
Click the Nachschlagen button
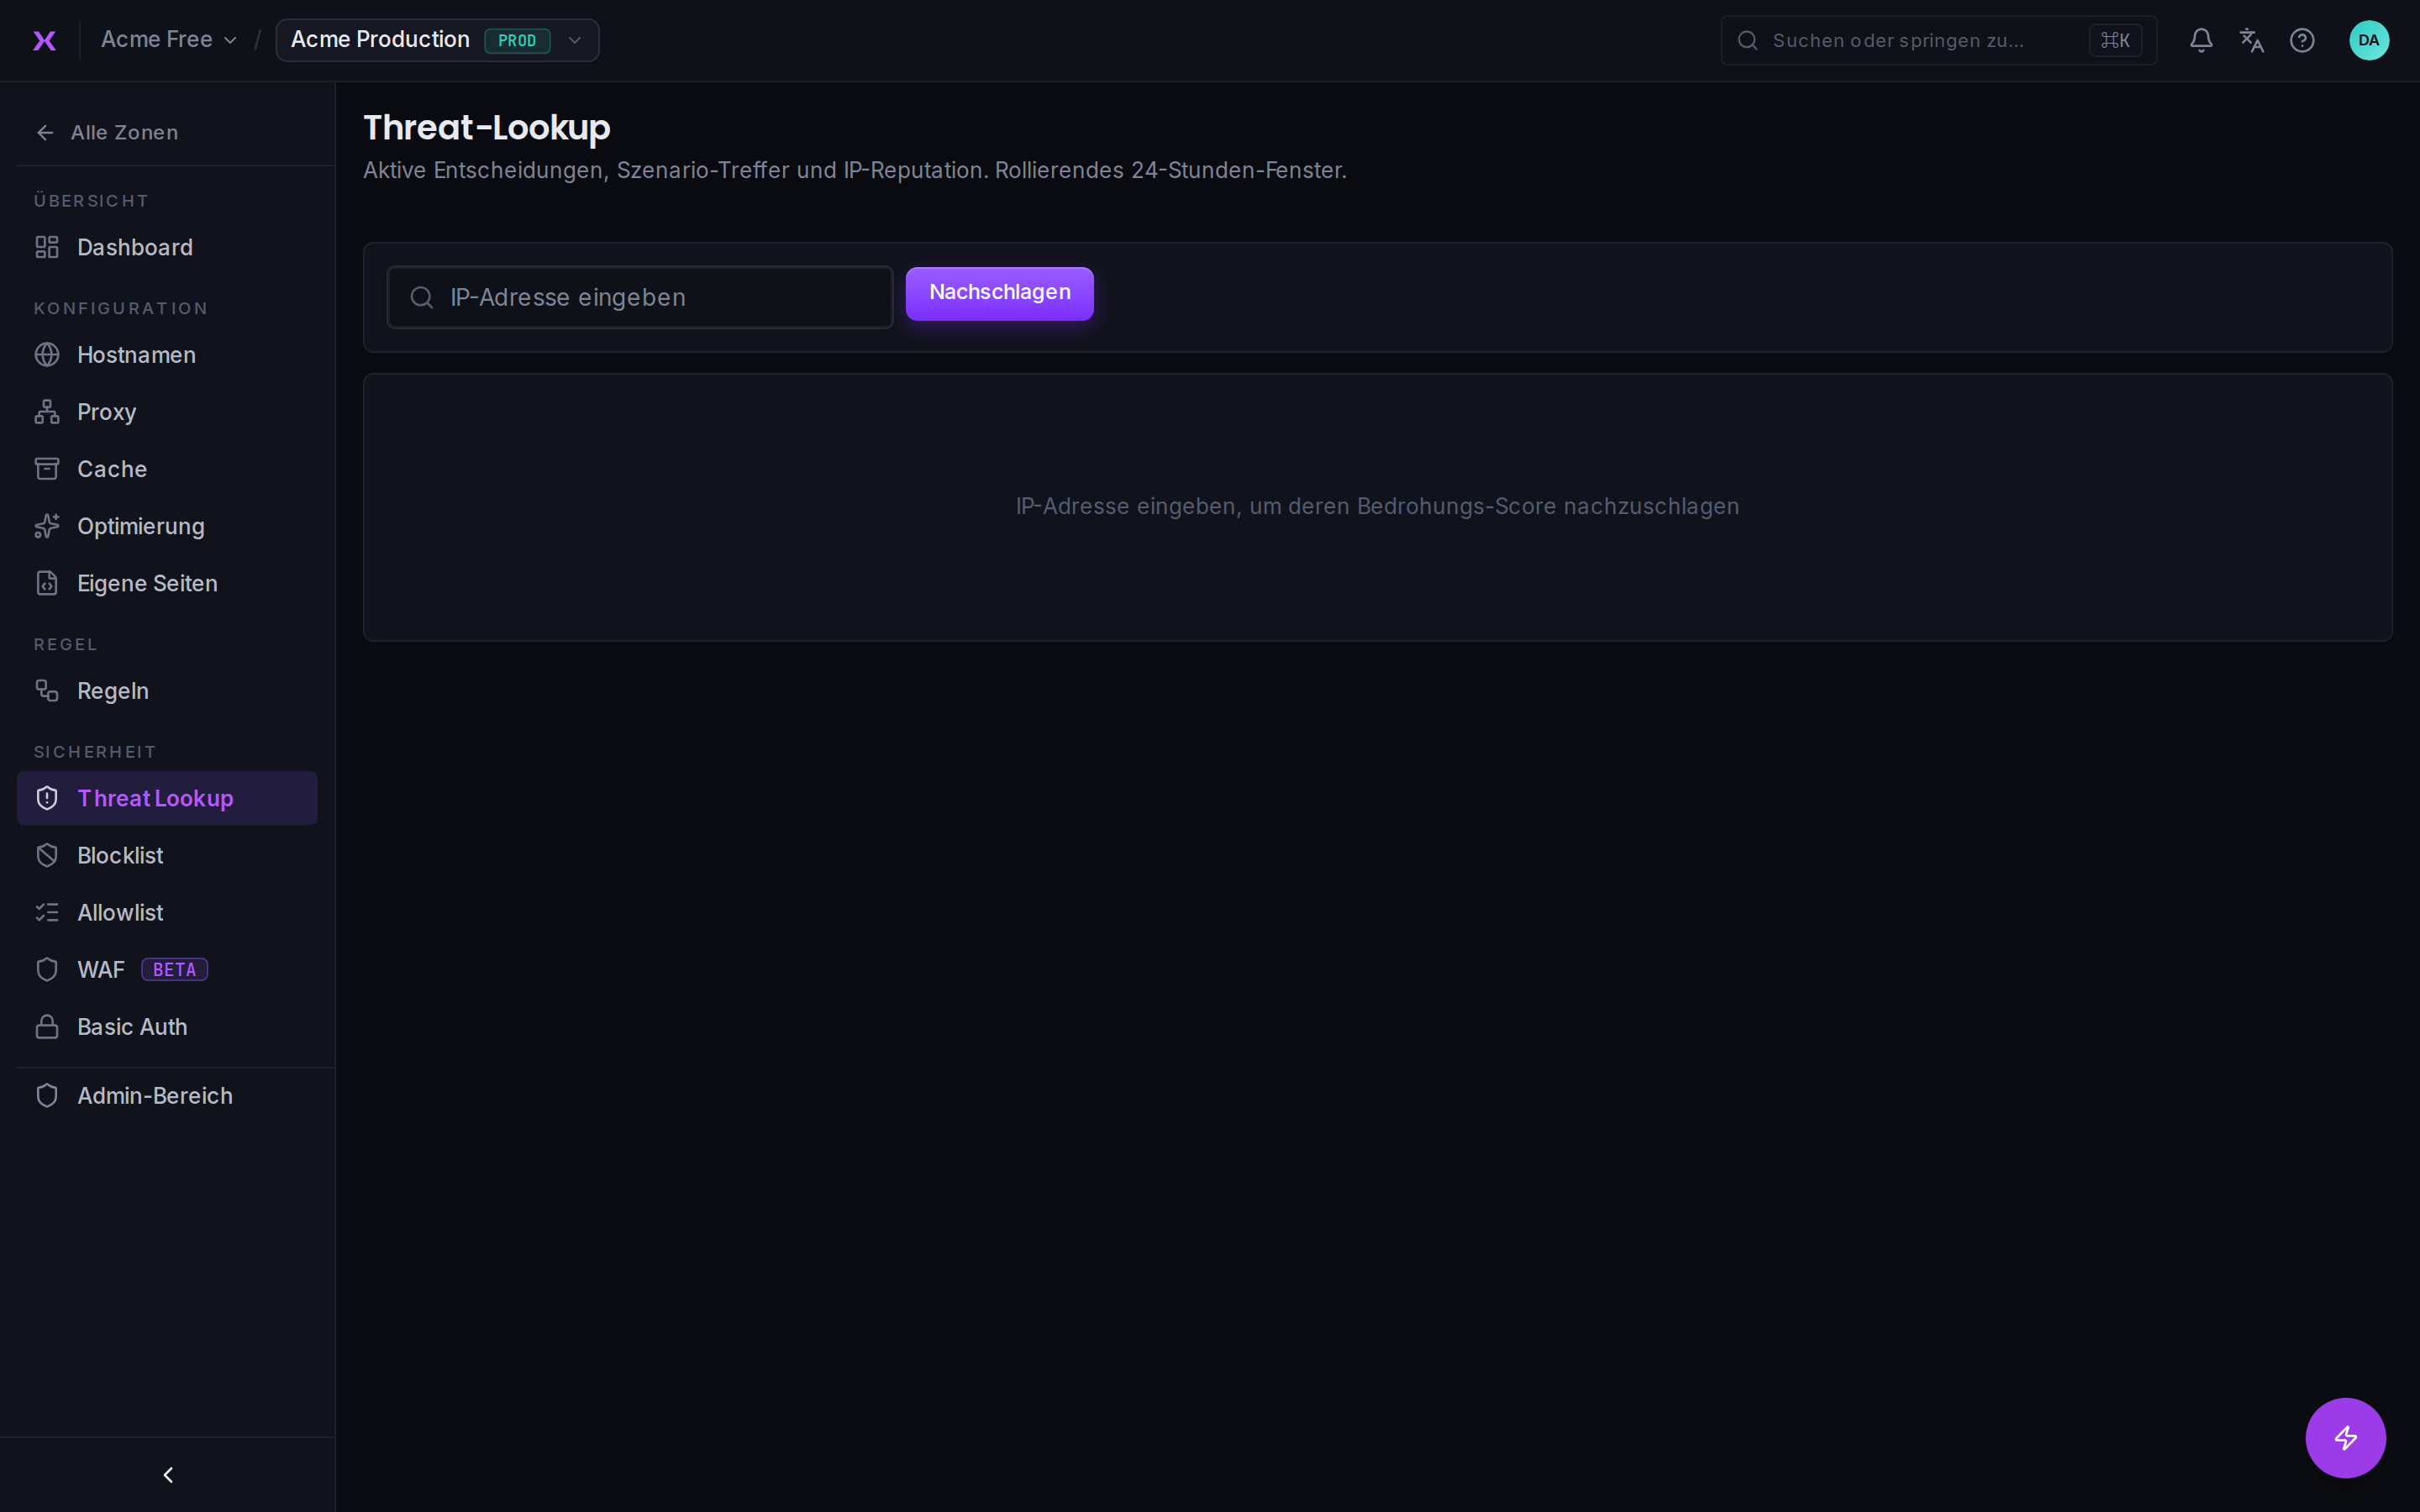pos(999,293)
